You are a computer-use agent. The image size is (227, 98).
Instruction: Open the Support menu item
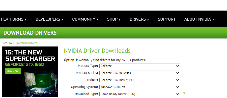tap(167, 19)
